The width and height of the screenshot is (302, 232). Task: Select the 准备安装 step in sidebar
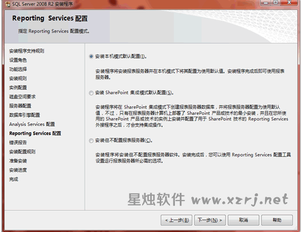click(x=18, y=161)
